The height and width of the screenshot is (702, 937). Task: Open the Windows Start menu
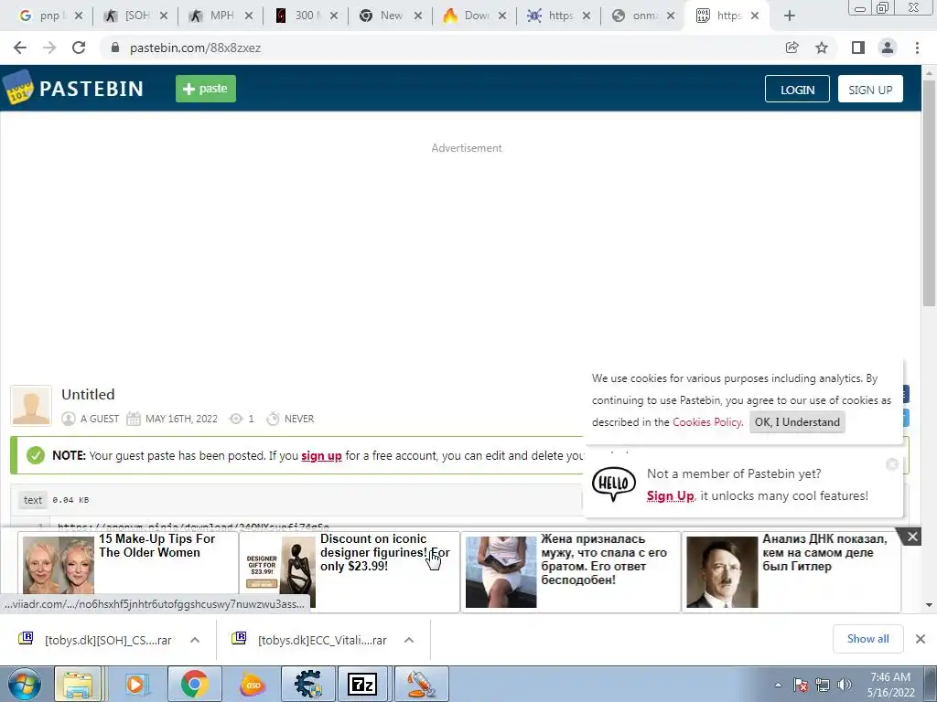[23, 684]
